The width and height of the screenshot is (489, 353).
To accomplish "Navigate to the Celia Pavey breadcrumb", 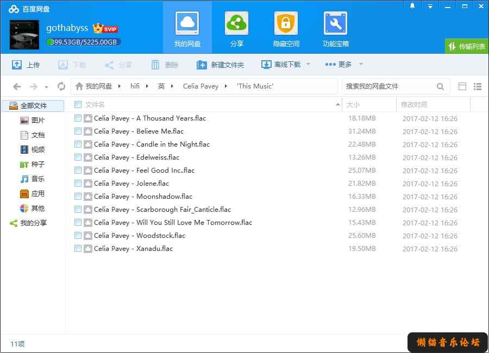I will pos(200,86).
